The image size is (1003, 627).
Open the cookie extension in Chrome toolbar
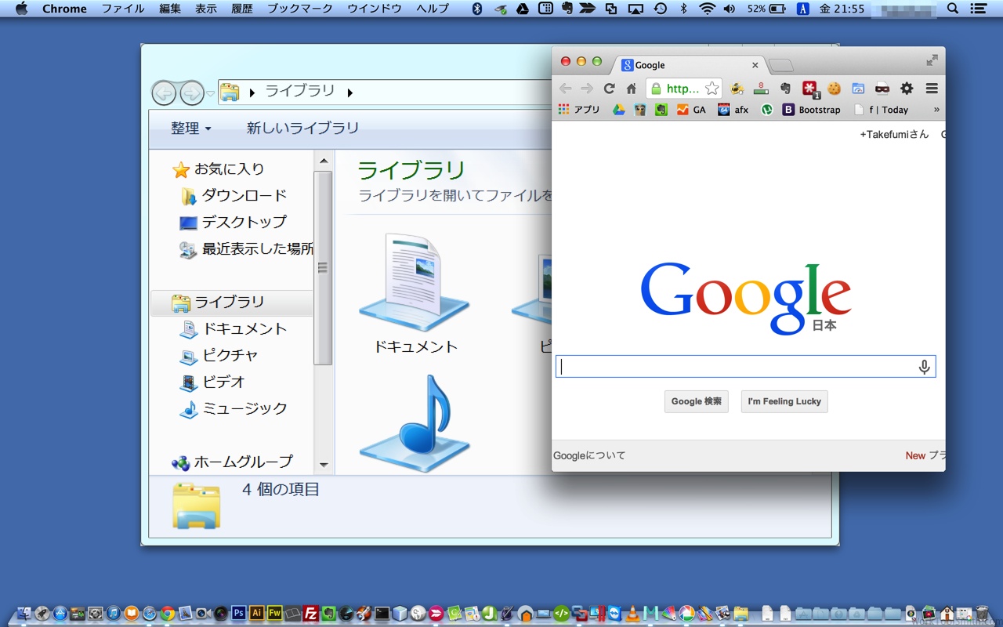(x=835, y=89)
